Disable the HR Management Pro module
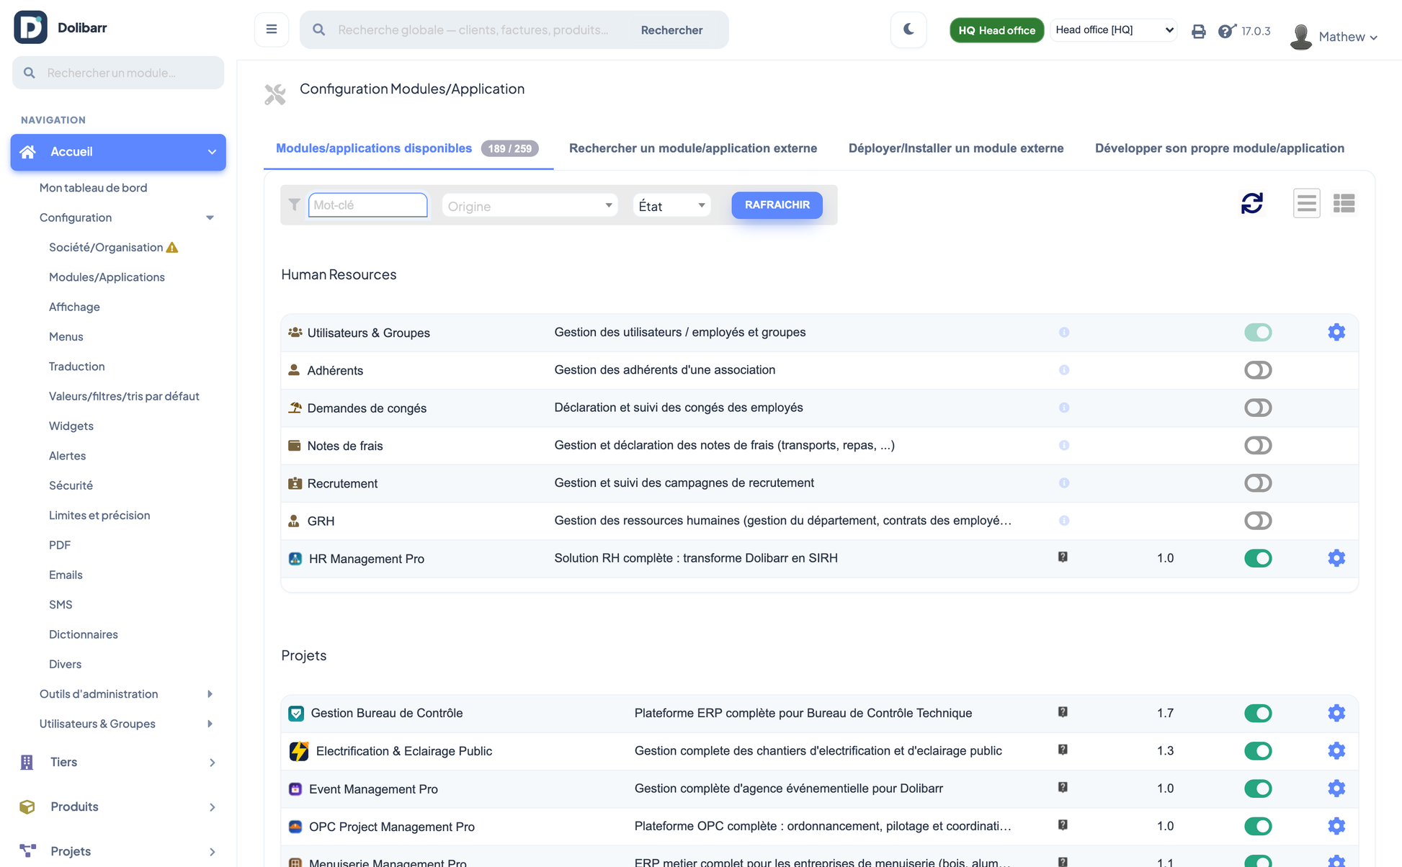 pos(1258,558)
